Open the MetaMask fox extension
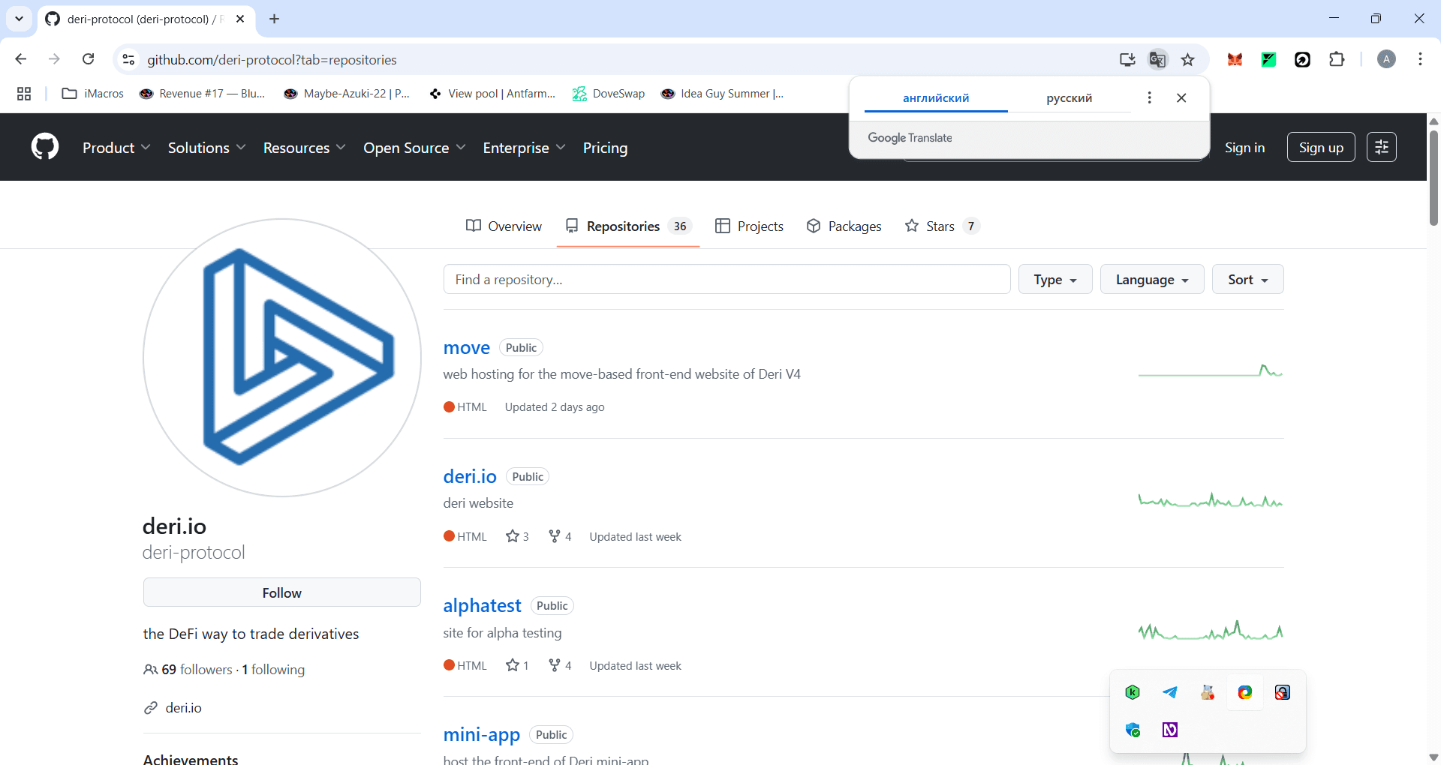The height and width of the screenshot is (765, 1441). [1235, 60]
